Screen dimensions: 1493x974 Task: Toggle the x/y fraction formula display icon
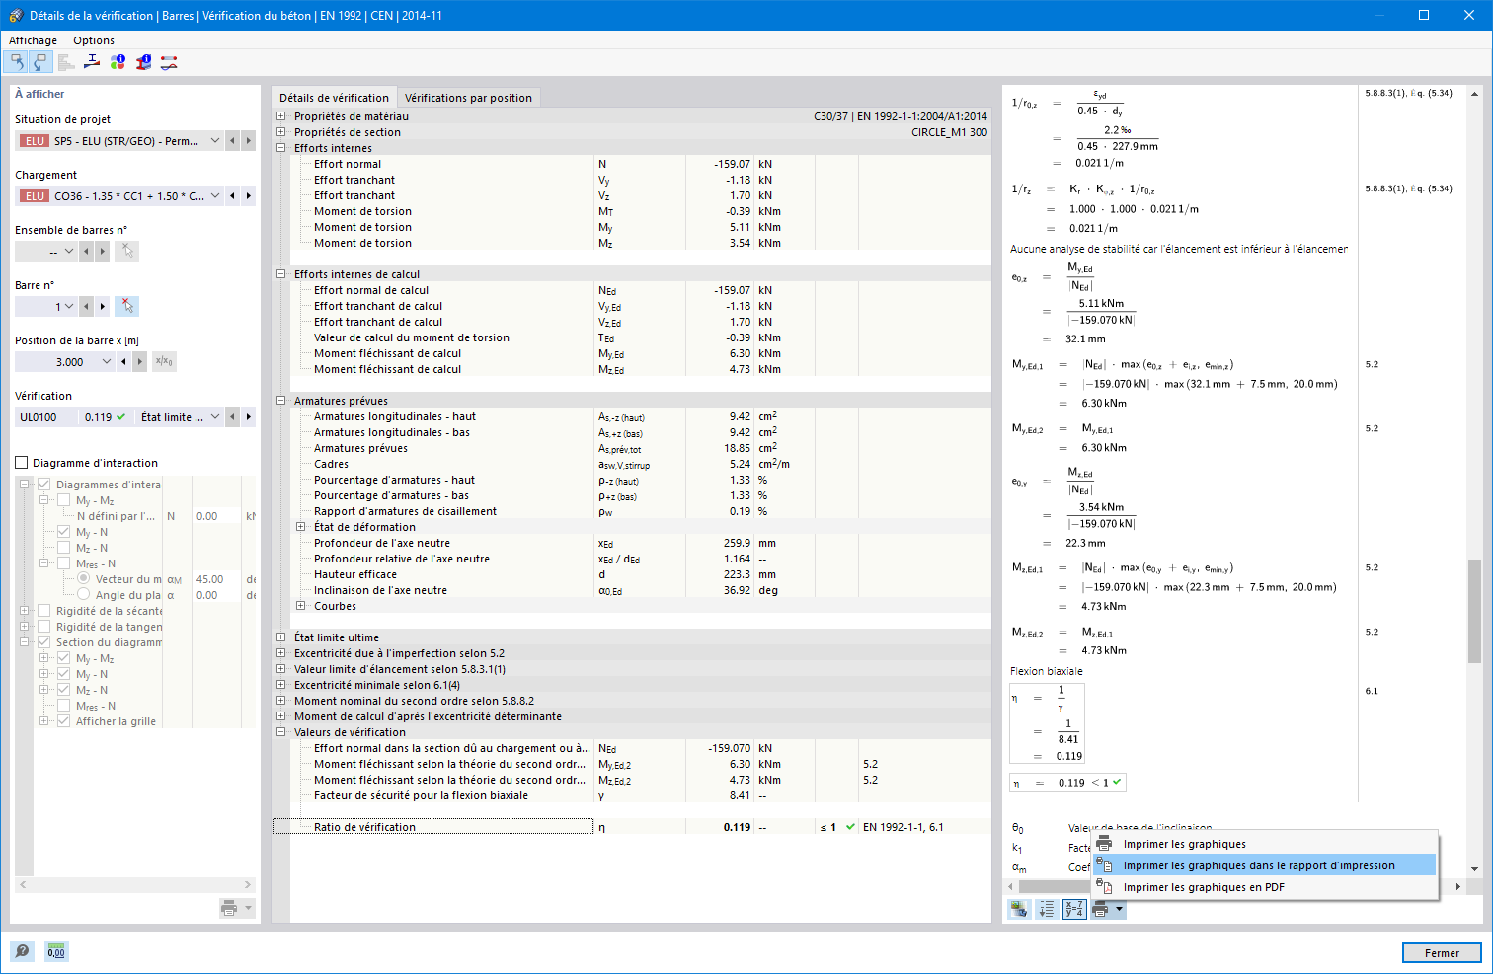[1074, 909]
